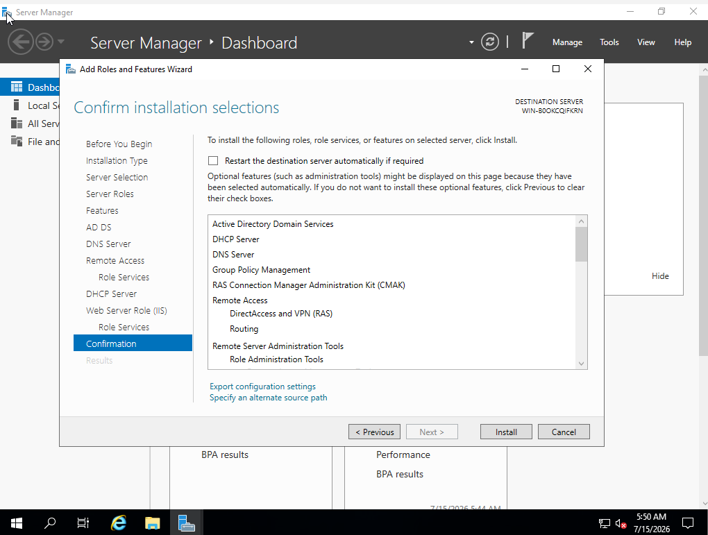Click the taskbar clock showing 5:50 AM
This screenshot has width=708, height=535.
click(651, 523)
